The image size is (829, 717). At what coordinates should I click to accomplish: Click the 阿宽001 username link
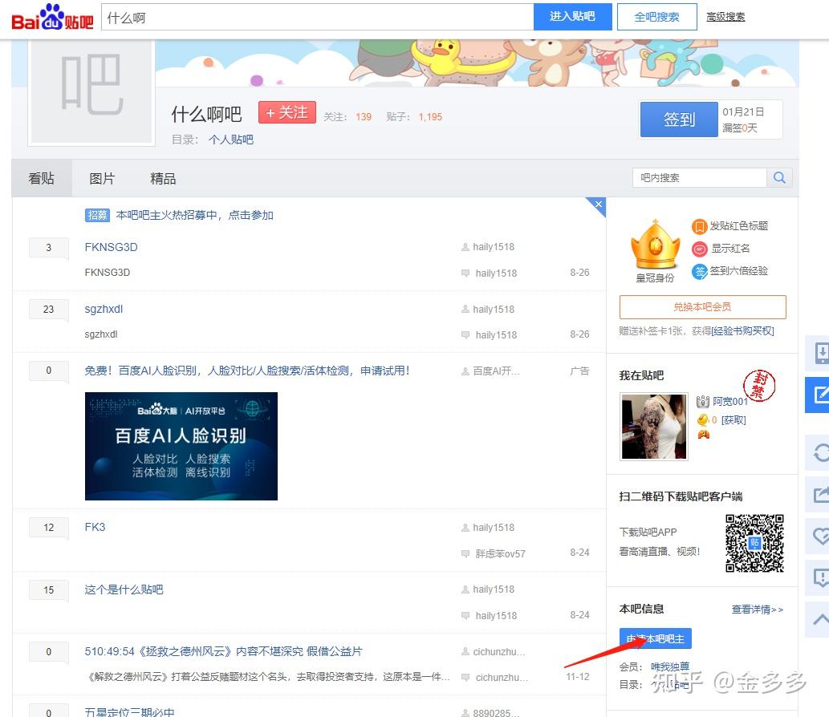point(730,402)
